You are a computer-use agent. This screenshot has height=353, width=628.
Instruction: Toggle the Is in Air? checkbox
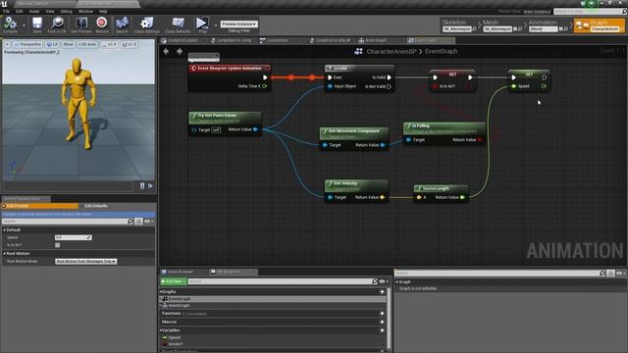point(58,245)
